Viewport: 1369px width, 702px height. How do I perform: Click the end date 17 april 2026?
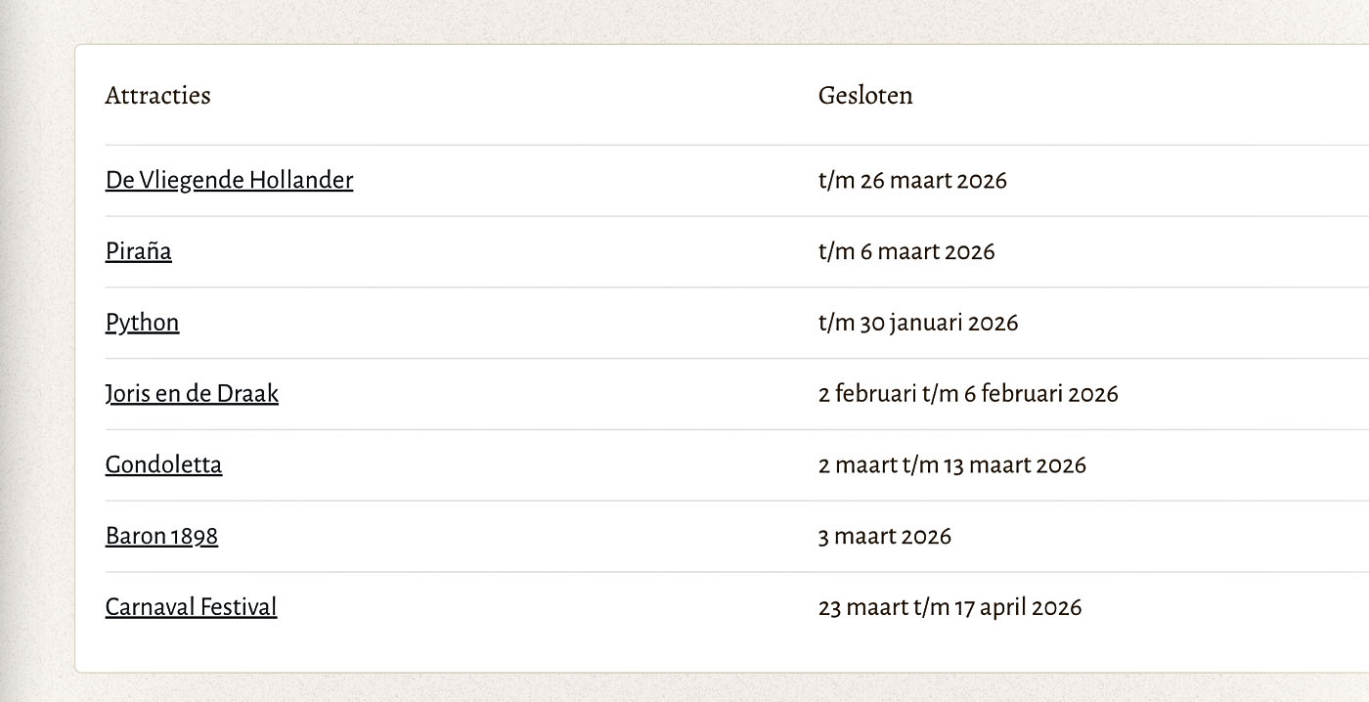point(1018,608)
